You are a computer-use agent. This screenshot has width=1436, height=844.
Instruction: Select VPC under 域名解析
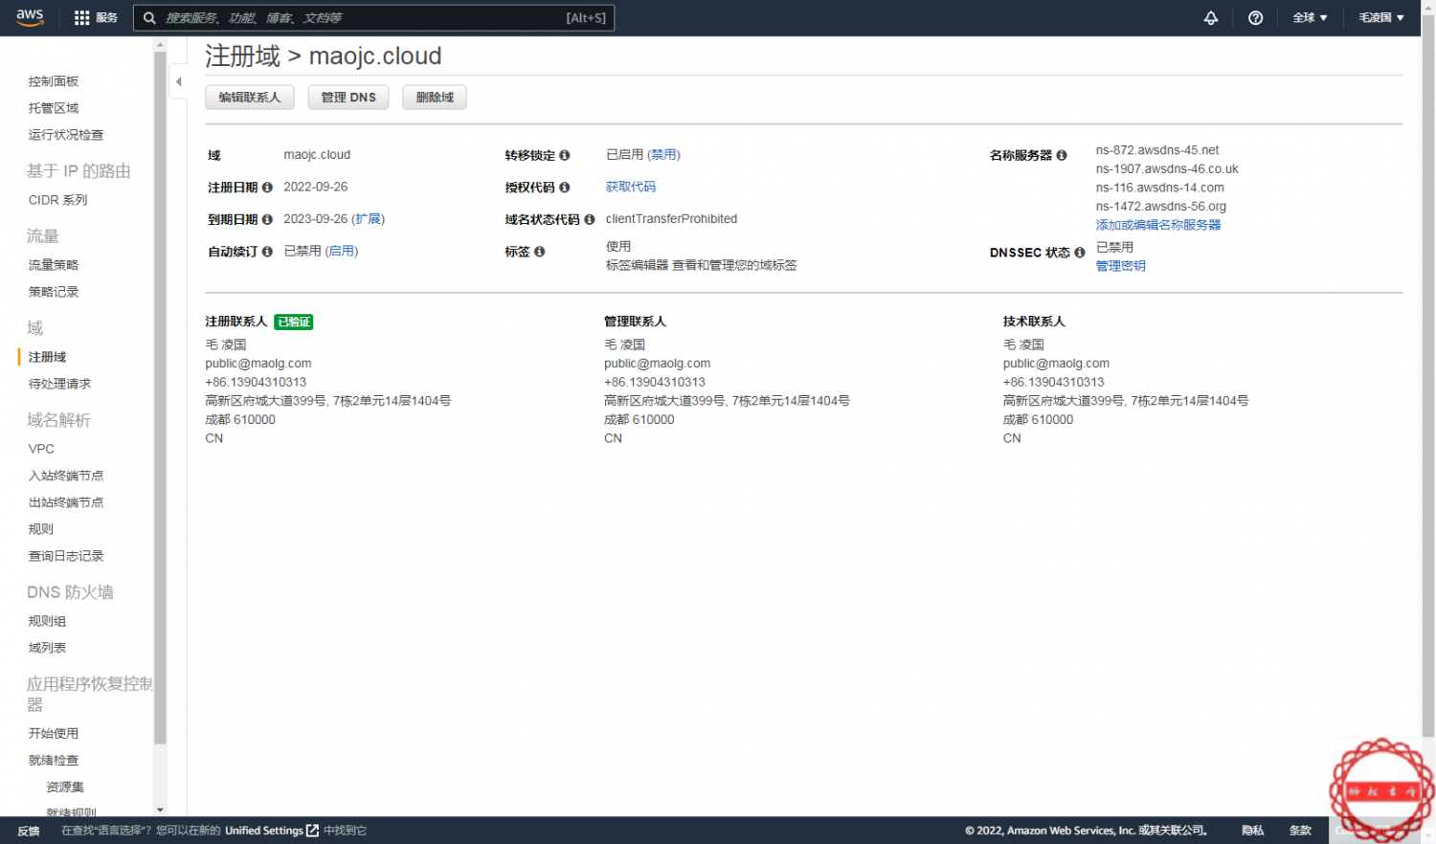click(41, 449)
